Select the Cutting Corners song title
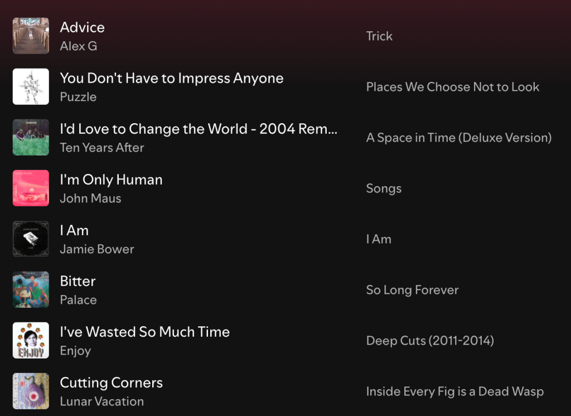571x416 pixels. coord(111,383)
